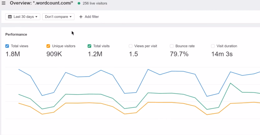Viewport: 260px width, 135px height.
Task: Click the Performance section heading
Action: (16, 34)
